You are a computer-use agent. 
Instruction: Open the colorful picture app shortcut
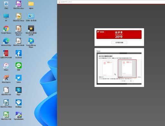pyautogui.click(x=18, y=115)
